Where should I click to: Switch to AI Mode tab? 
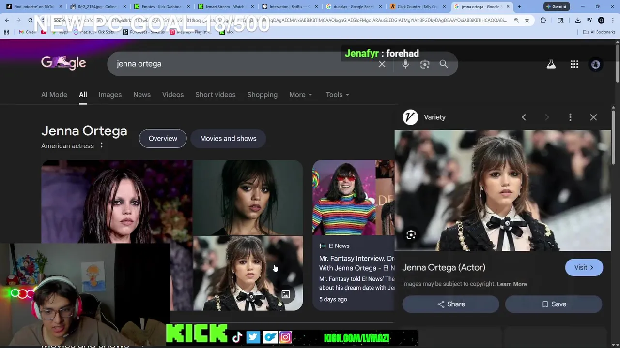(54, 95)
